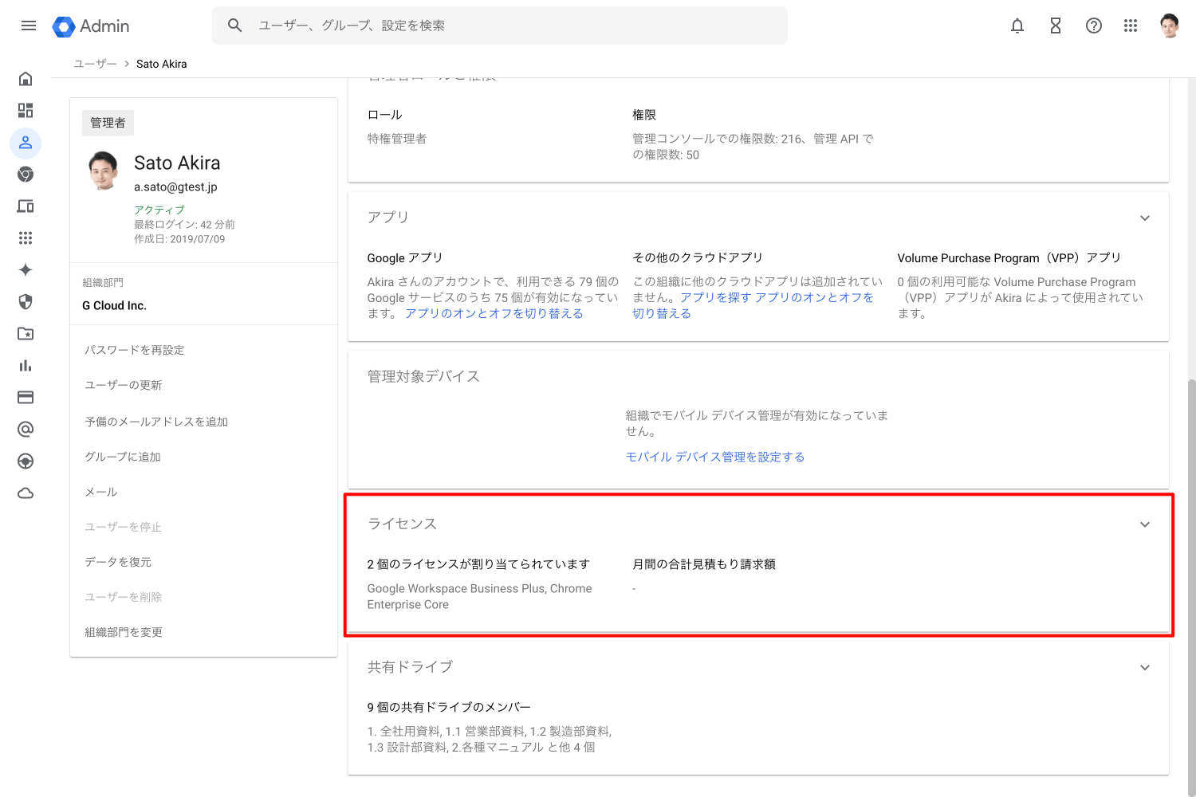The height and width of the screenshot is (797, 1196).
Task: Click 管理対象デバイス heading
Action: pyautogui.click(x=423, y=376)
